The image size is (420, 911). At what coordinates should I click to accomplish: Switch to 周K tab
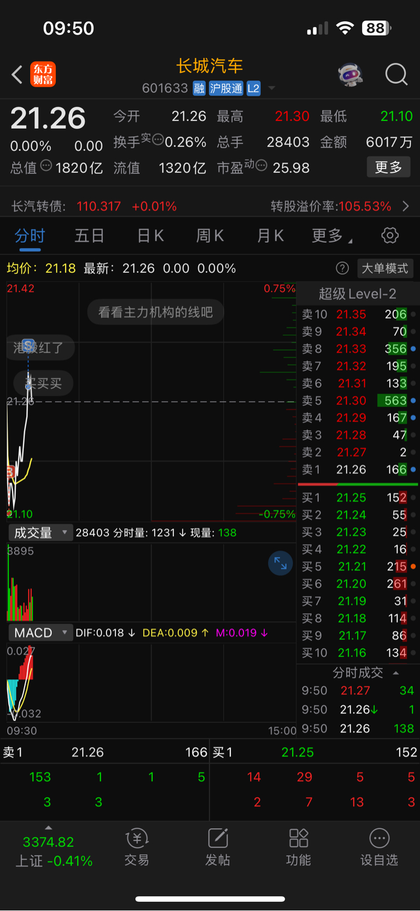[210, 236]
